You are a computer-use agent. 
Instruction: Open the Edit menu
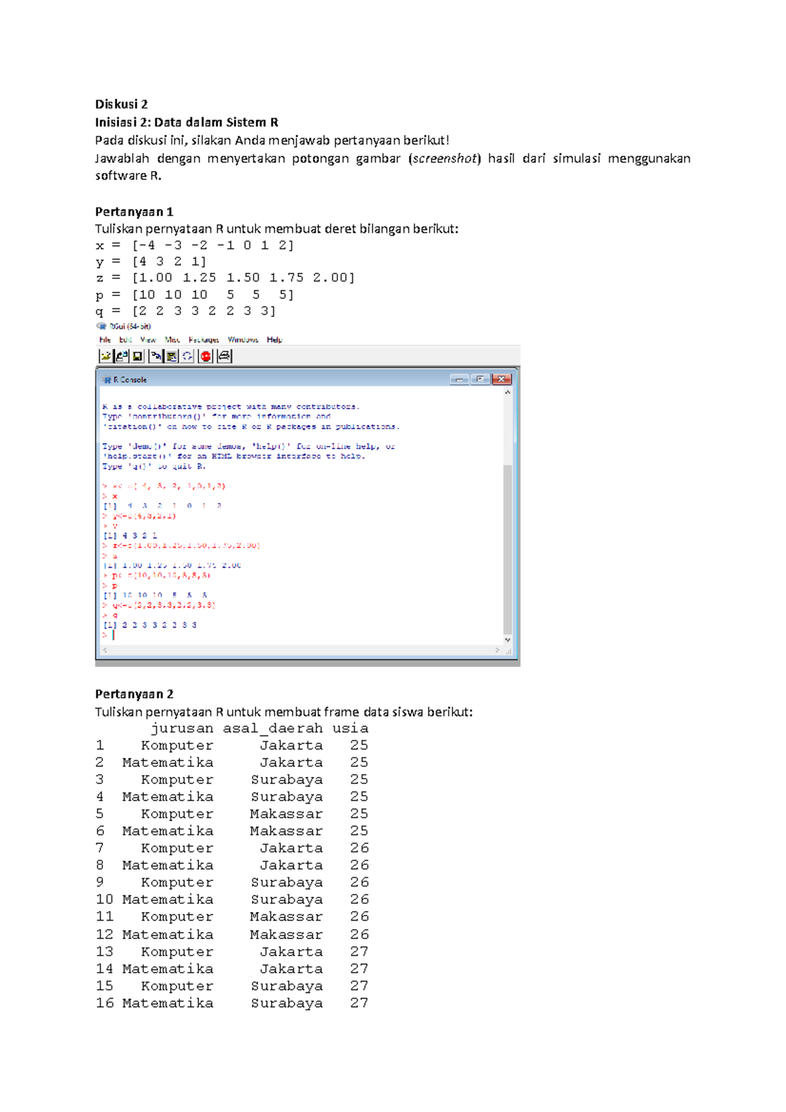[125, 340]
